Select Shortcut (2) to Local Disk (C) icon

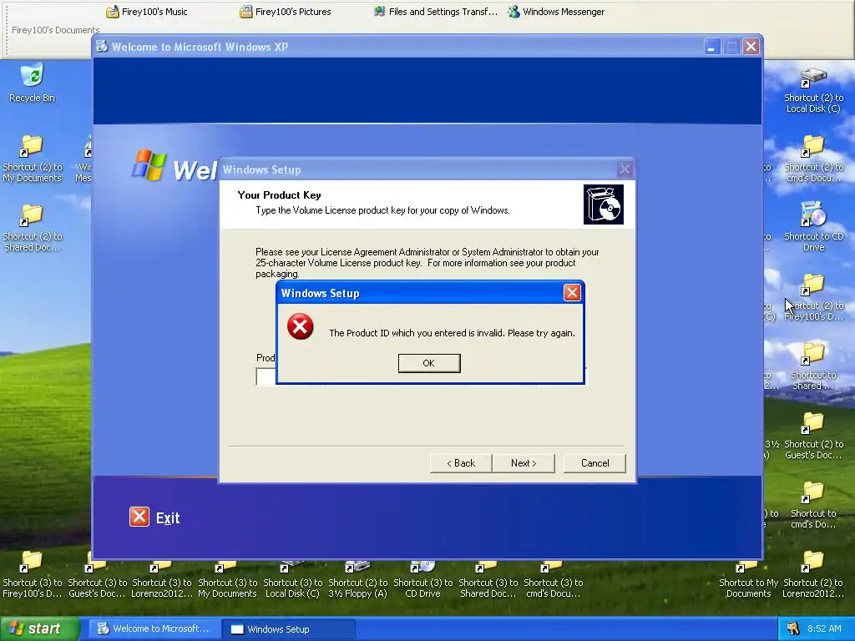click(813, 90)
